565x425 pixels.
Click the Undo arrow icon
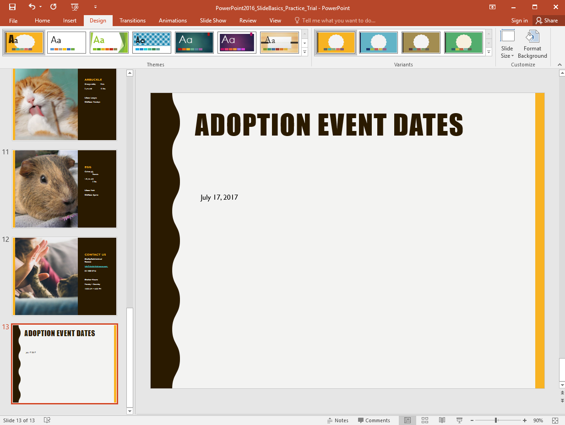pos(32,7)
